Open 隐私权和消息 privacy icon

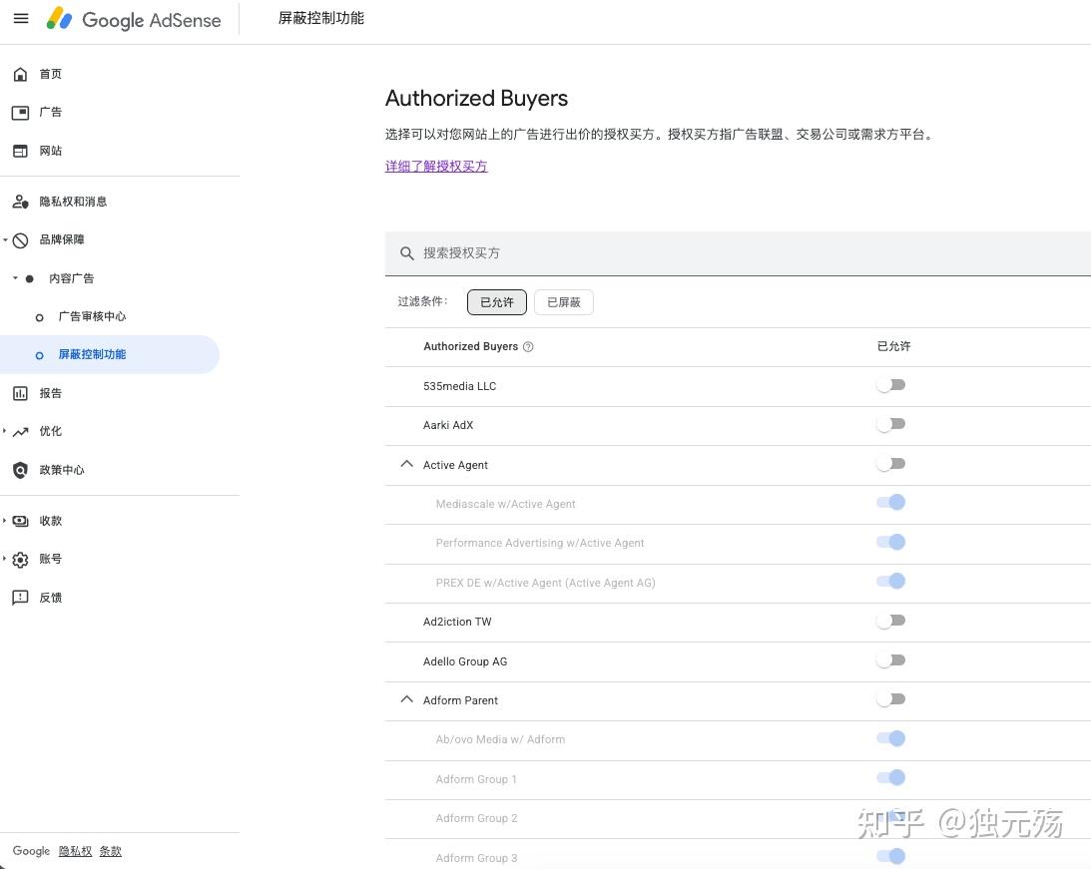[20, 202]
